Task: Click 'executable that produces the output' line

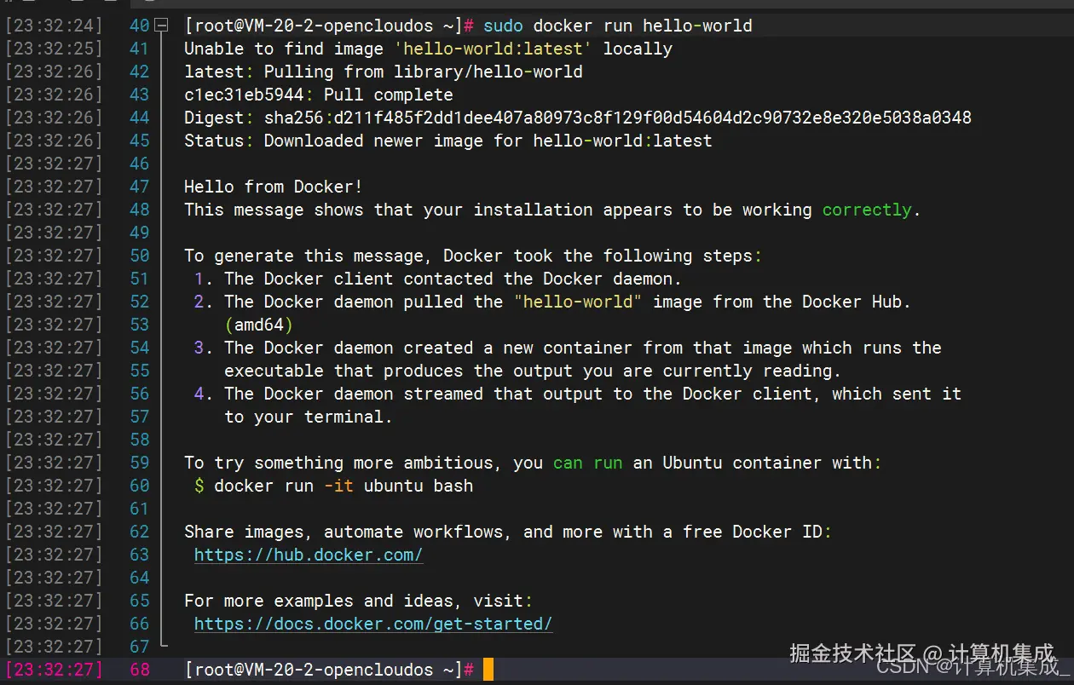Action: click(x=533, y=371)
